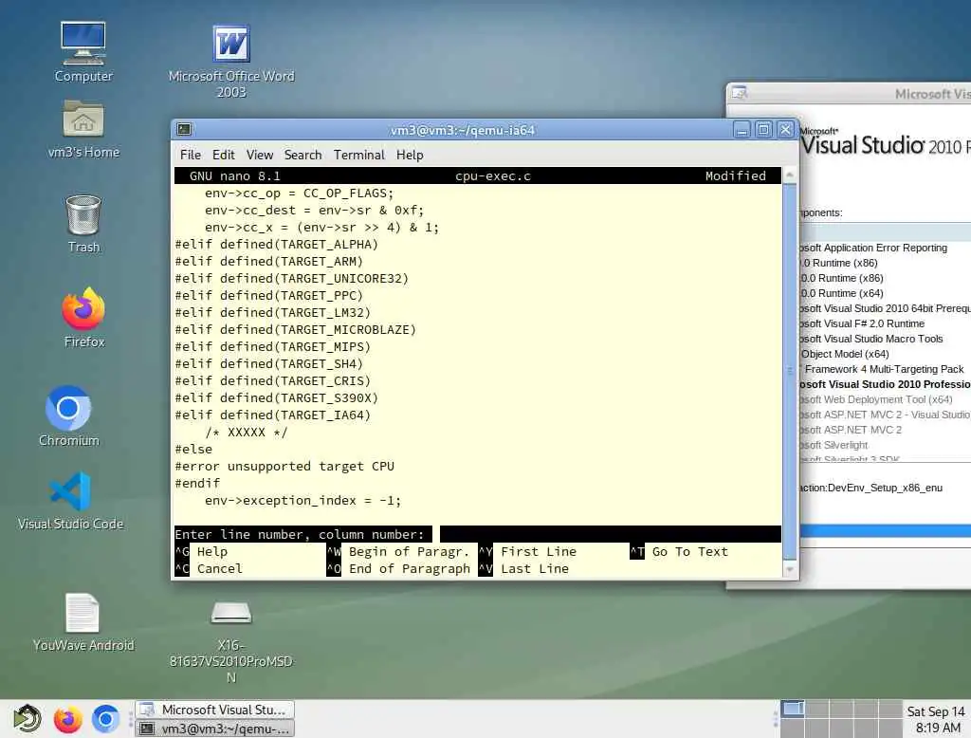
Task: Click the Last Line shortcut
Action: coord(523,569)
